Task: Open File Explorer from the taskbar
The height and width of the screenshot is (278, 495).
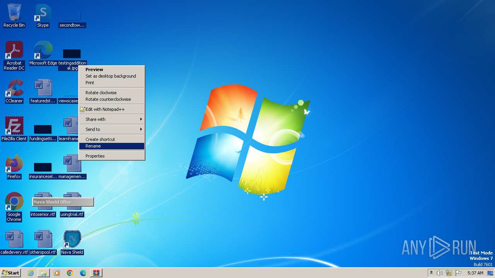Action: click(x=44, y=273)
